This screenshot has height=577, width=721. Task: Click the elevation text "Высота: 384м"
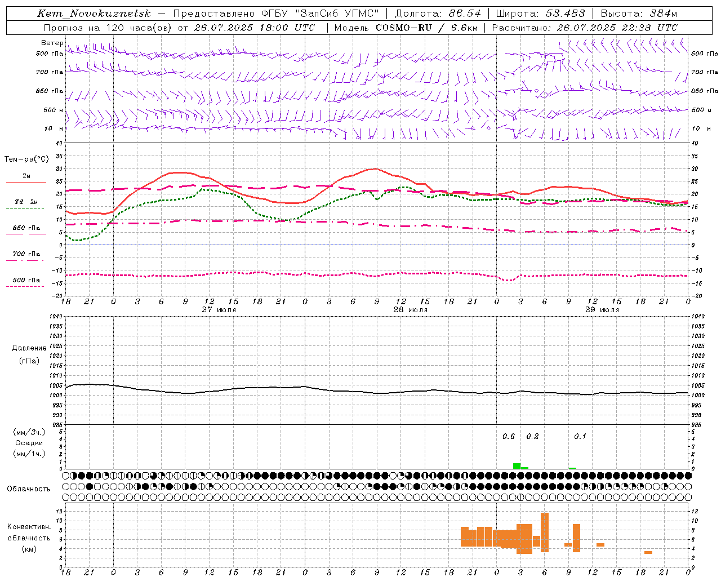pos(639,14)
